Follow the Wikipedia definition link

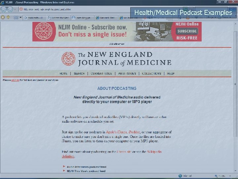coord(154,152)
